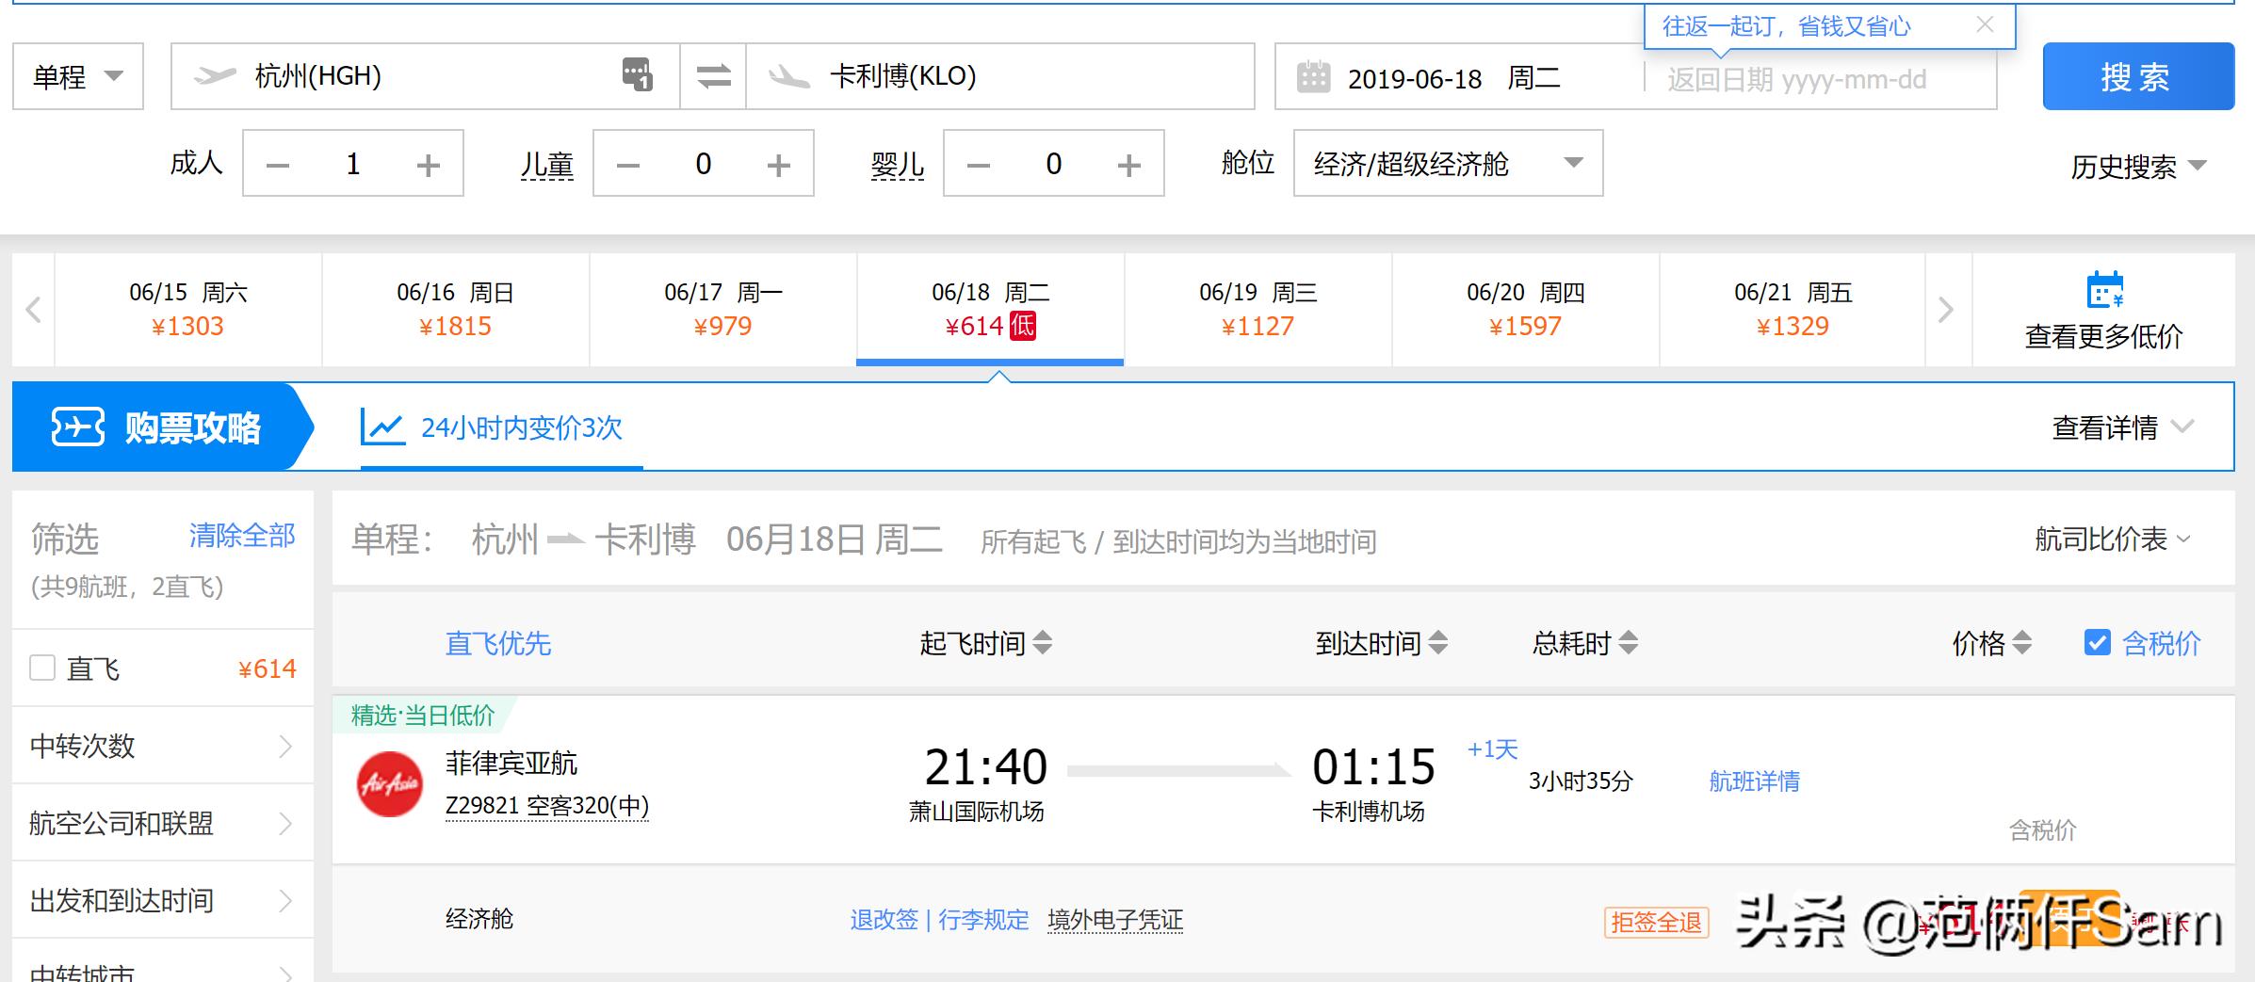This screenshot has width=2255, height=982.
Task: Switch to the 06/17 周一 date tab
Action: [x=722, y=309]
